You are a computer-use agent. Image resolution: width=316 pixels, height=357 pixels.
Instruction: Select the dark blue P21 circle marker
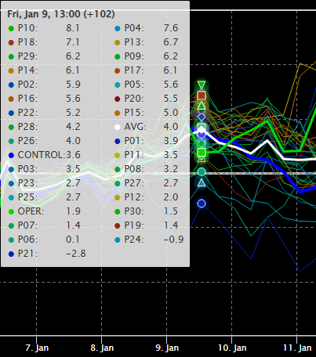click(202, 204)
